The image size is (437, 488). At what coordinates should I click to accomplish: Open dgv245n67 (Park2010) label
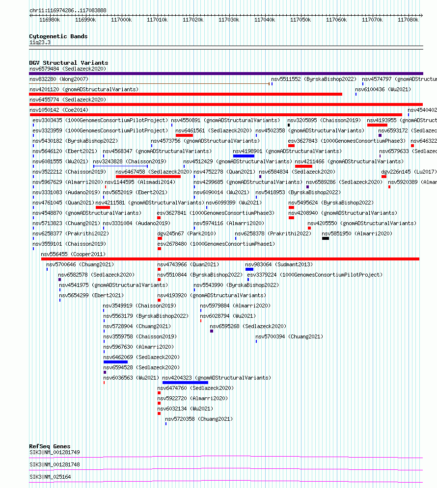coord(187,234)
